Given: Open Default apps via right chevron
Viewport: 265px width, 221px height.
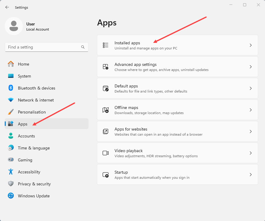Looking at the screenshot, I should coord(251,88).
